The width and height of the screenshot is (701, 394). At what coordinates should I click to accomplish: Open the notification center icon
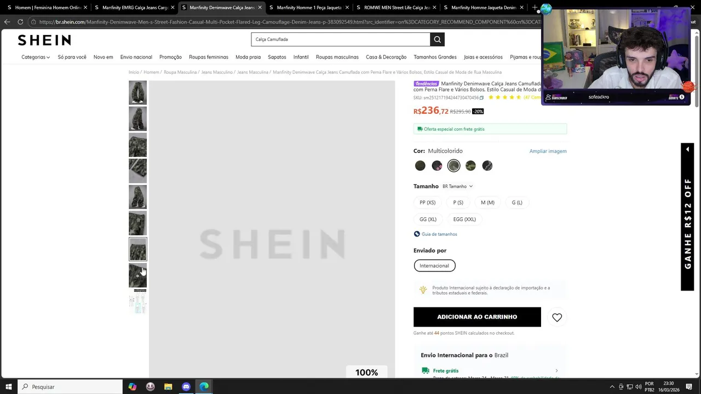[x=689, y=387]
